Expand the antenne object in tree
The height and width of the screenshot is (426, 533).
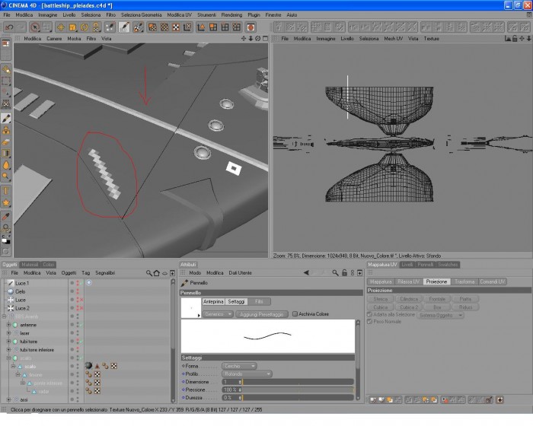point(8,325)
